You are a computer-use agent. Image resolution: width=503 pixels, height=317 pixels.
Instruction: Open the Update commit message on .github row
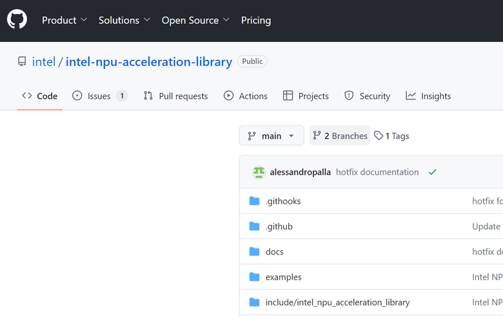[486, 226]
